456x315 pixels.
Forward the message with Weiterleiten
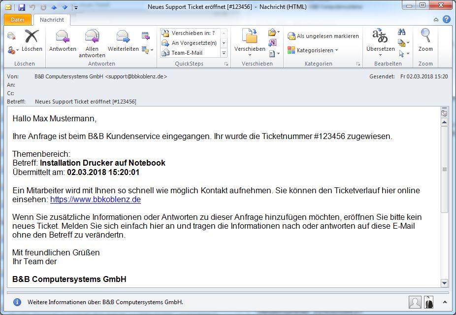(x=123, y=40)
